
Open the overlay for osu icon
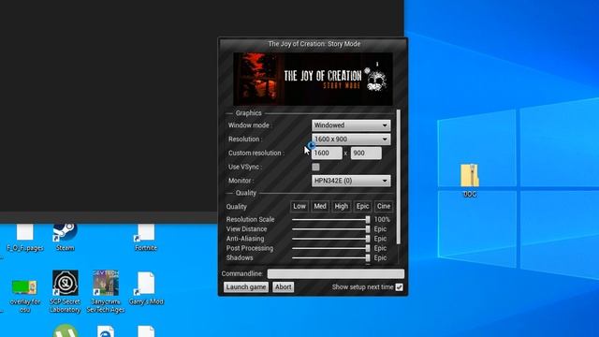coord(25,296)
